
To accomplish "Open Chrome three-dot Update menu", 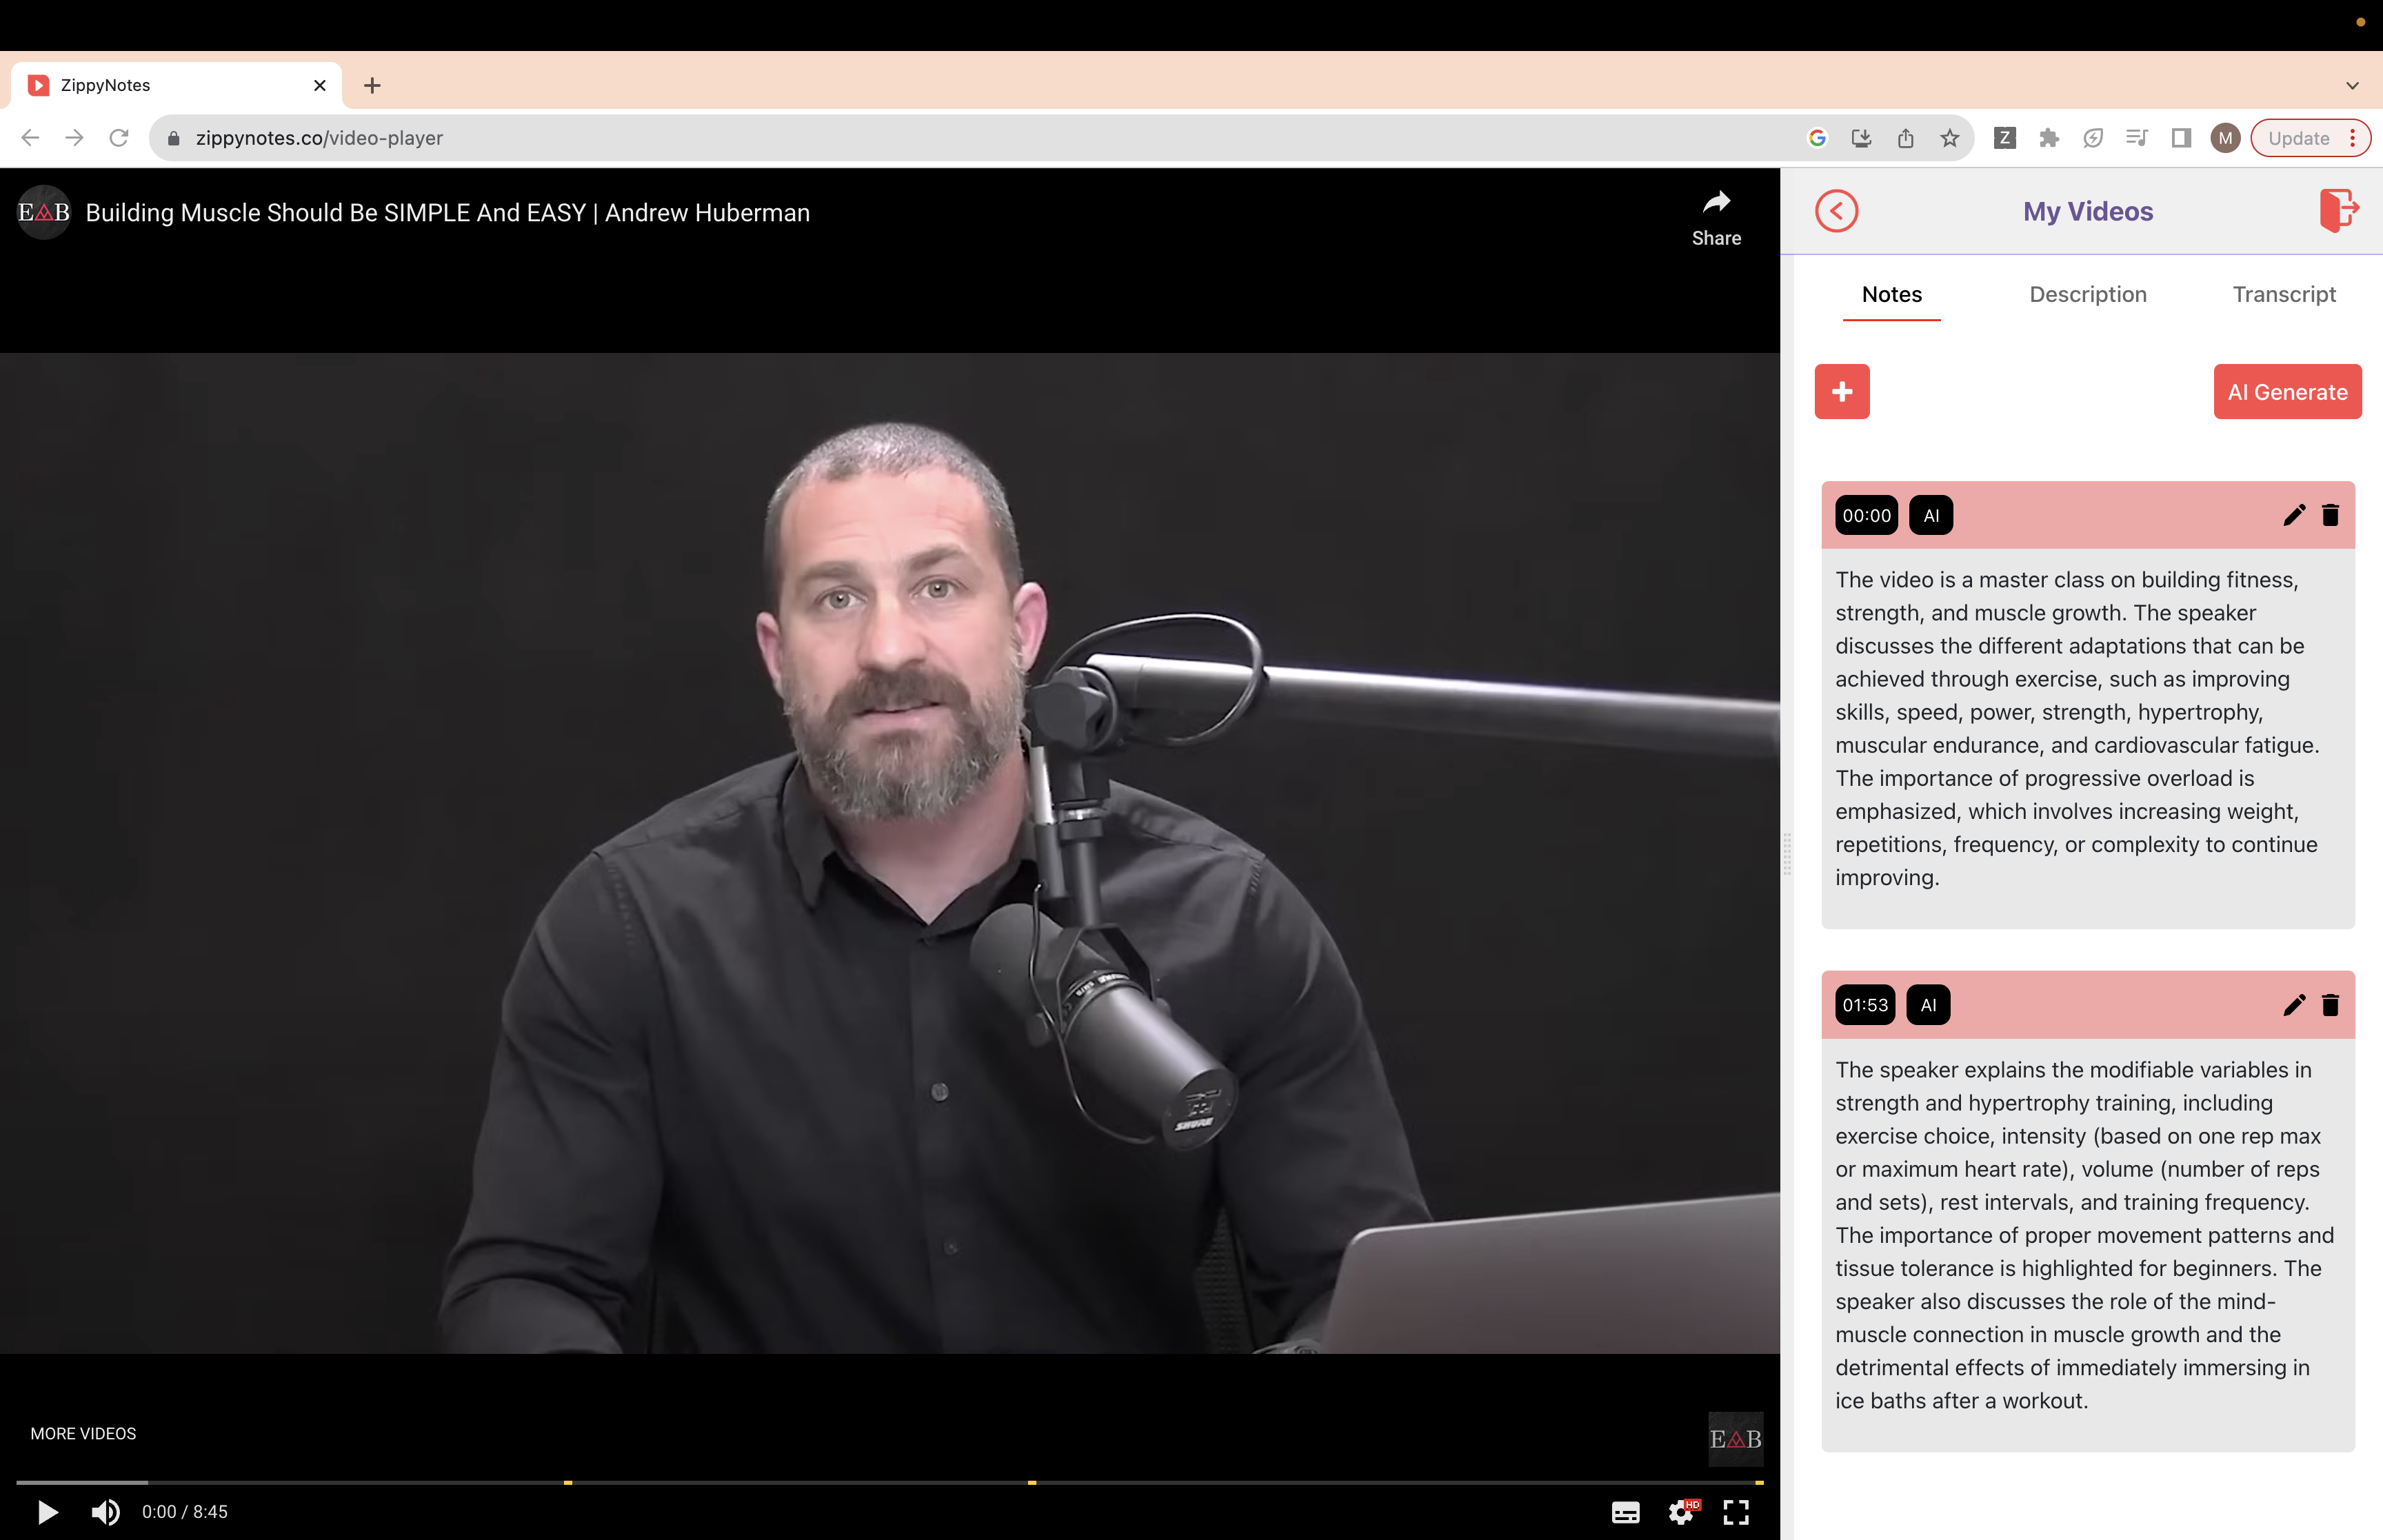I will [2352, 138].
